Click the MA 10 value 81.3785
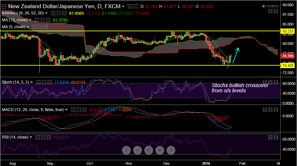Viewport: 297px width, 166px height. click(x=60, y=20)
